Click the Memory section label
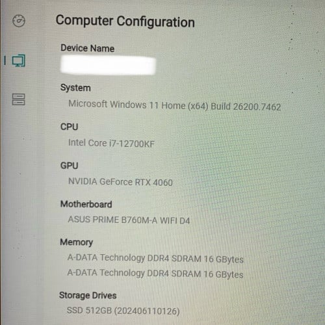This screenshot has height=325, width=325. (x=76, y=242)
